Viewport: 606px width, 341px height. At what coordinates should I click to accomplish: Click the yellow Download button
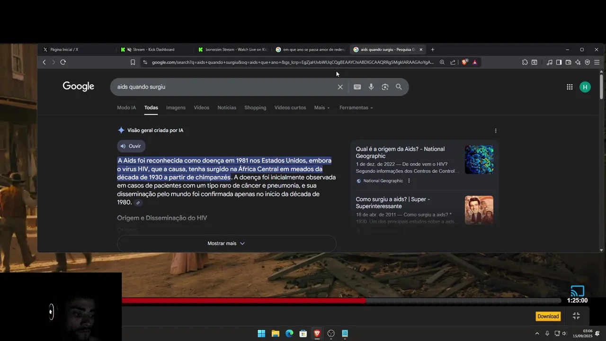click(548, 316)
